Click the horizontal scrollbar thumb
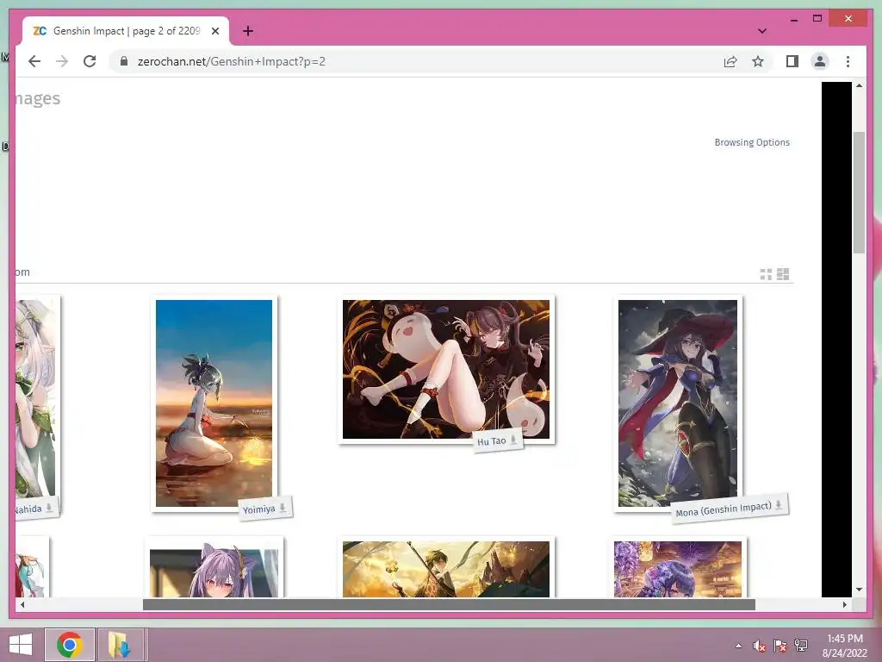Viewport: 882px width, 662px height. pos(449,604)
